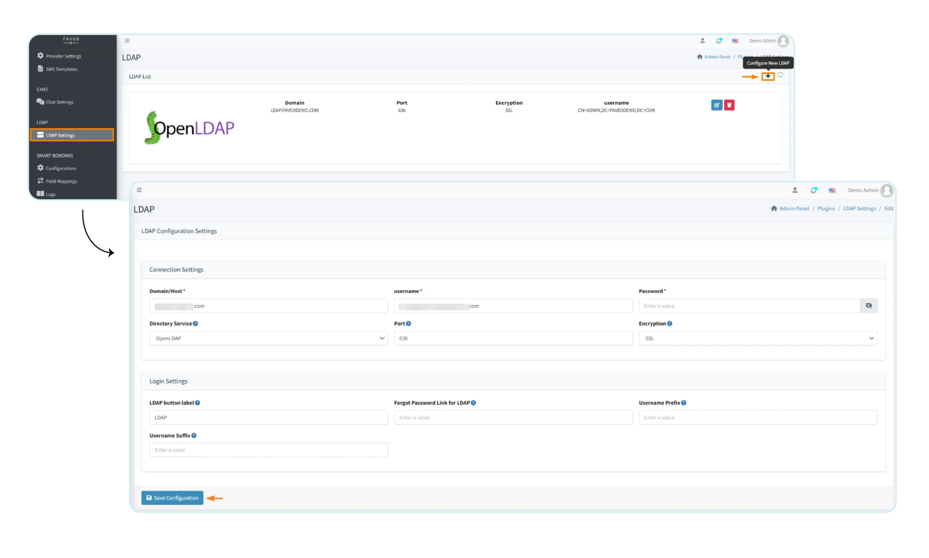Open Demo Admin avatar in LDAP Edit window
This screenshot has width=929, height=558.
887,190
